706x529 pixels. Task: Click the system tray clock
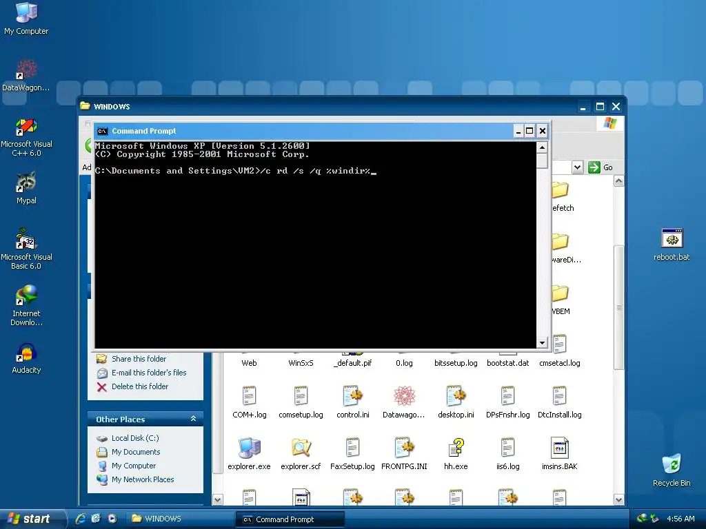tap(680, 519)
